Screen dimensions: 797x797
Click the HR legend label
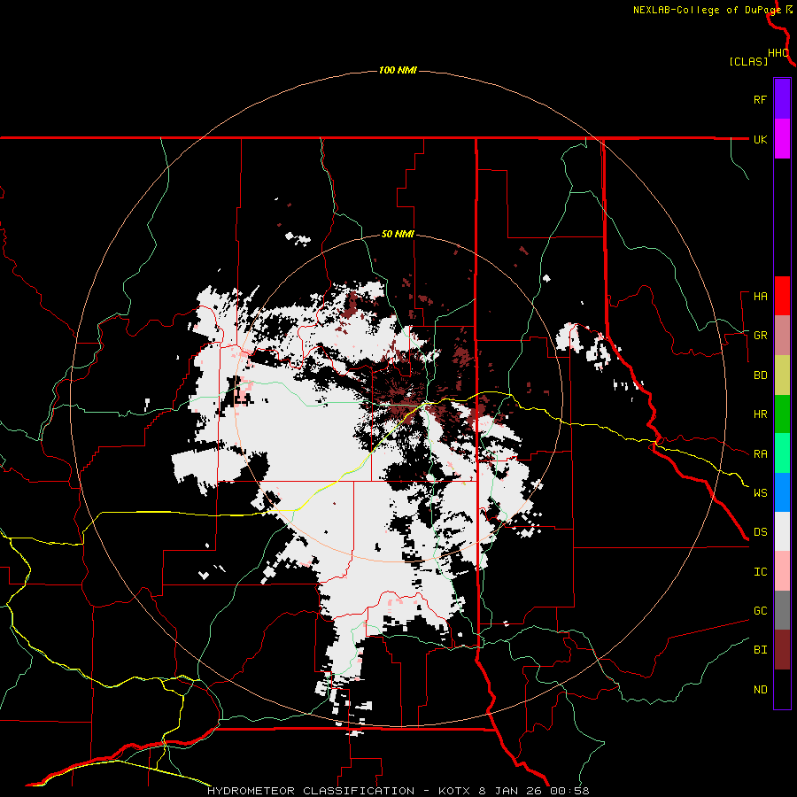click(760, 414)
